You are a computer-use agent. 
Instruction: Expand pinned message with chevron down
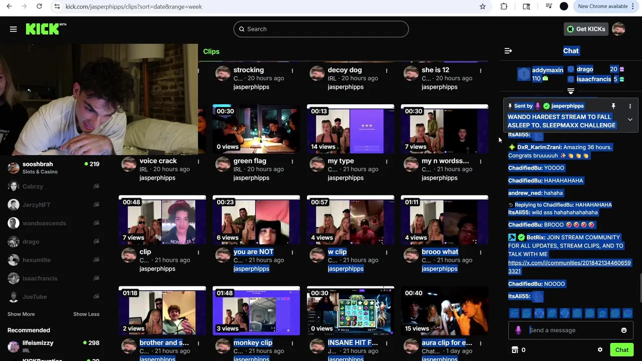[x=630, y=120]
